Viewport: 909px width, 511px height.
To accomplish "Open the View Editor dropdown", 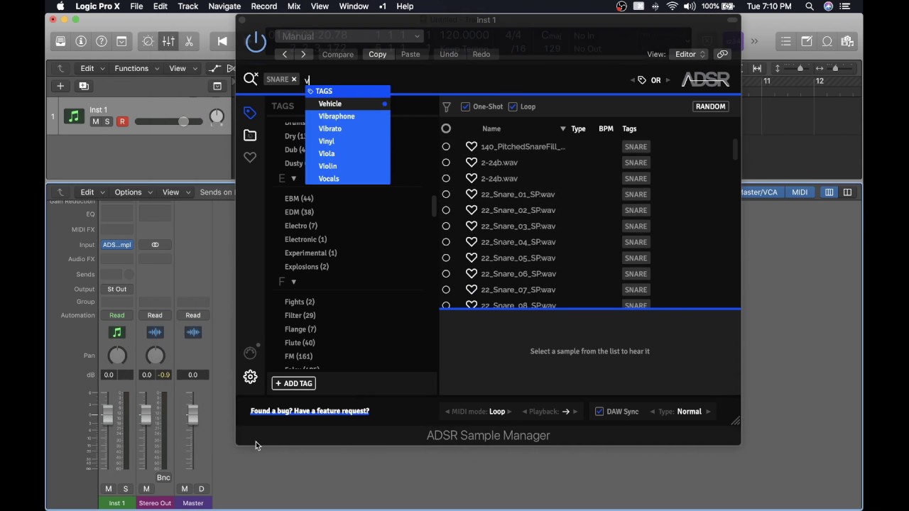I will point(690,54).
